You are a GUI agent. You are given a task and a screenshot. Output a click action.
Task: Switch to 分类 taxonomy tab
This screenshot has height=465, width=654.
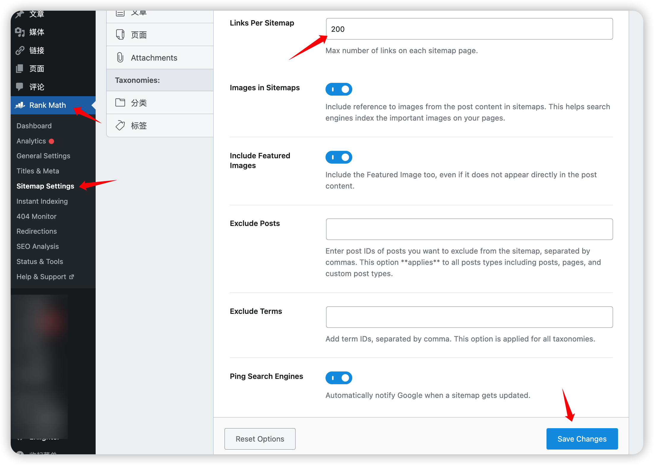pos(160,103)
